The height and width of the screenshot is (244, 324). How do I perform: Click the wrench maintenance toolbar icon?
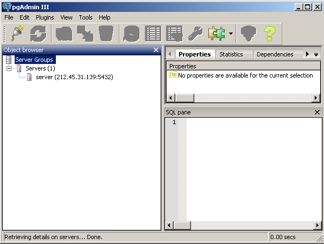pyautogui.click(x=195, y=34)
